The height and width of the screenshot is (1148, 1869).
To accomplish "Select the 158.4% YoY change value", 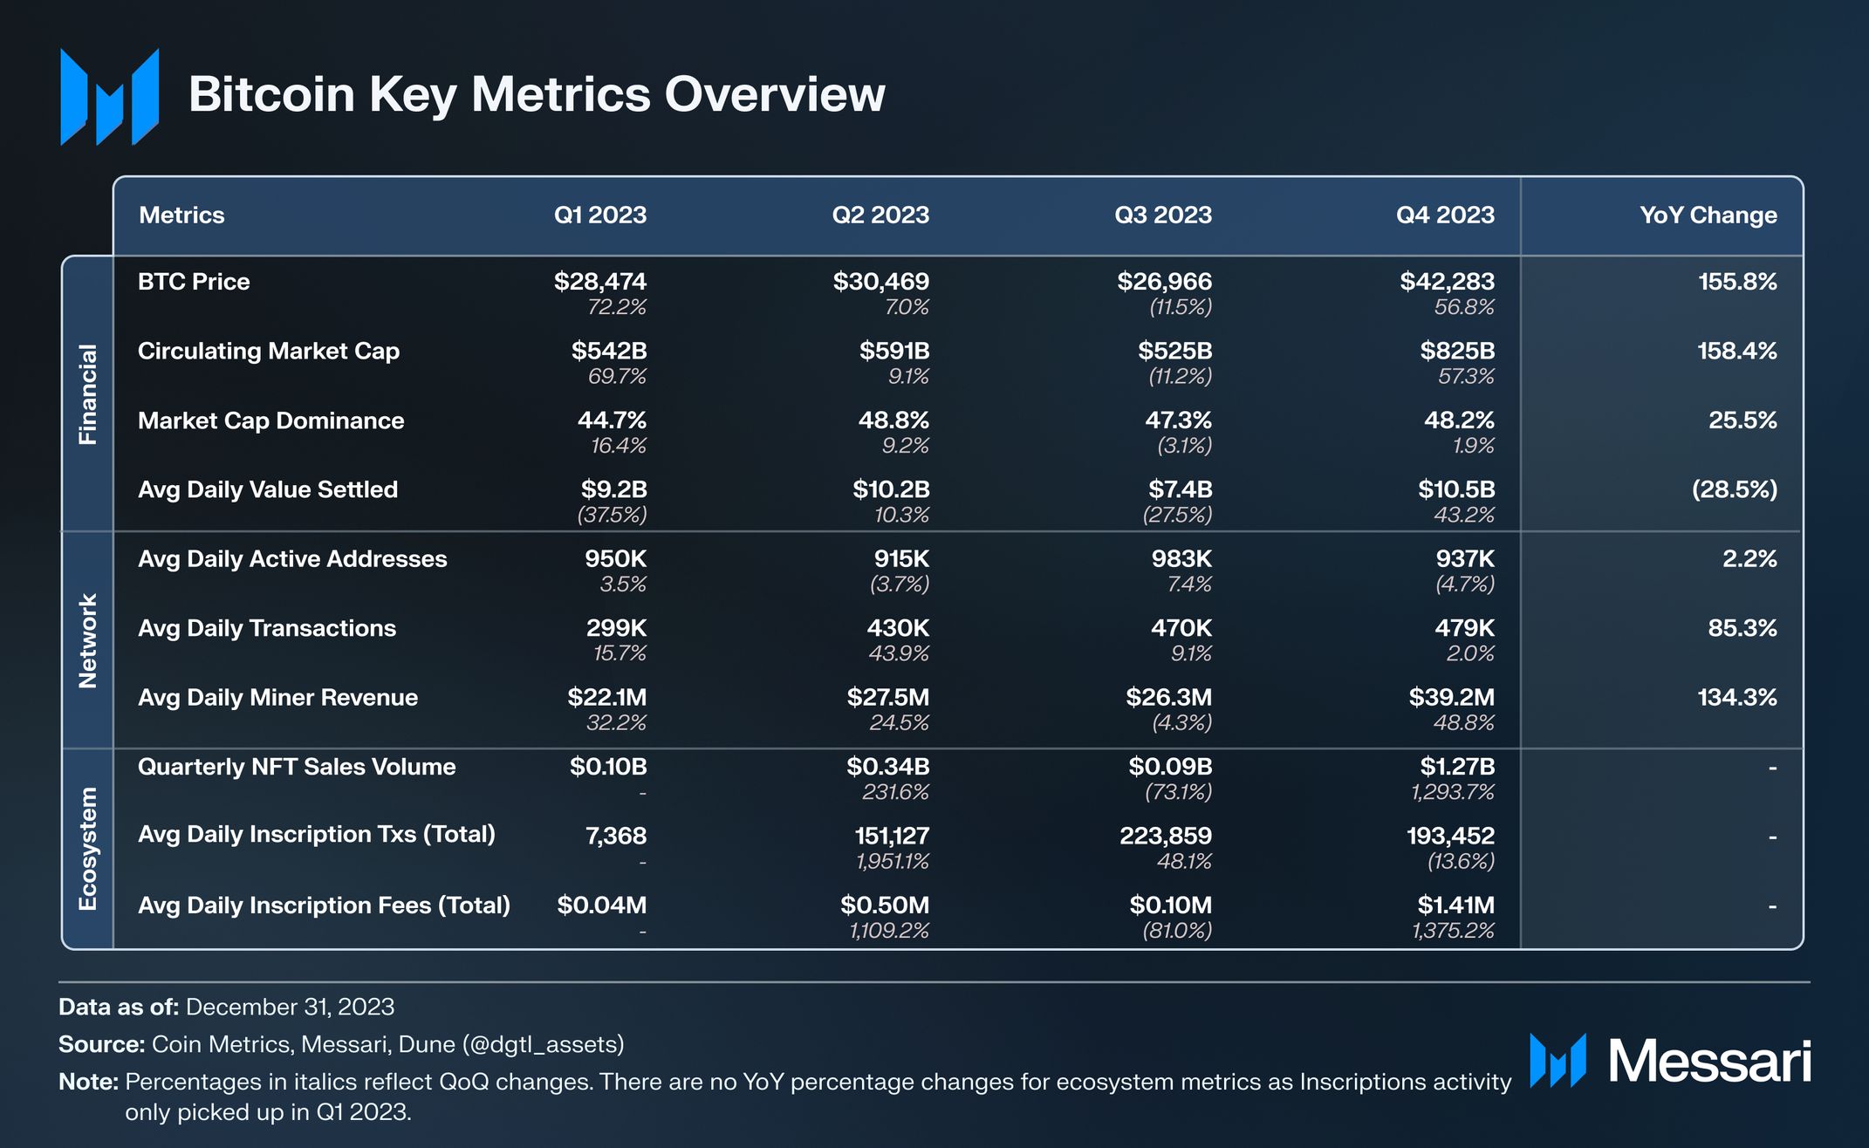I will pos(1737,351).
